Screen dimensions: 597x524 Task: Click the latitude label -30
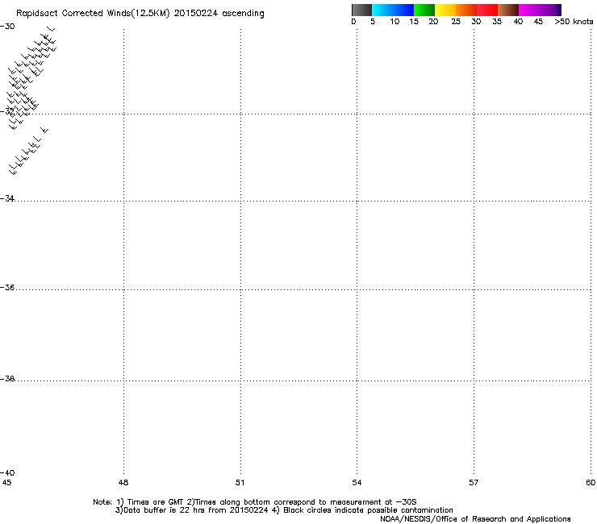coord(7,27)
